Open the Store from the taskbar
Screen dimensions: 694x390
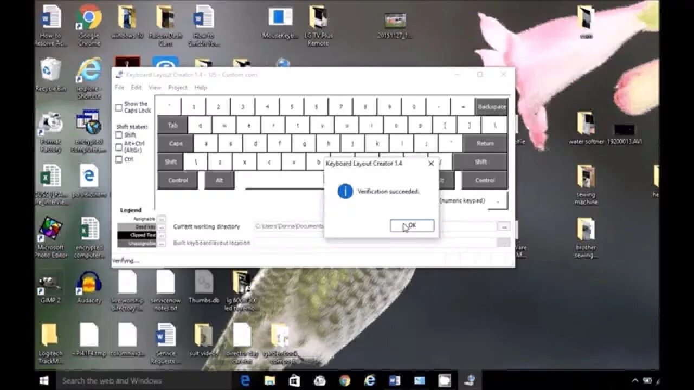[295, 380]
